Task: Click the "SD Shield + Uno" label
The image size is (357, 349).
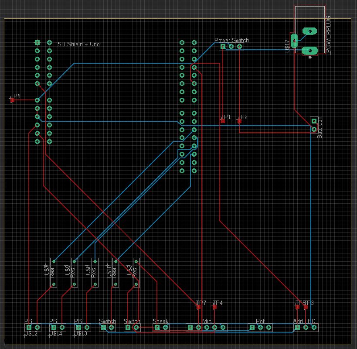Action: [78, 44]
